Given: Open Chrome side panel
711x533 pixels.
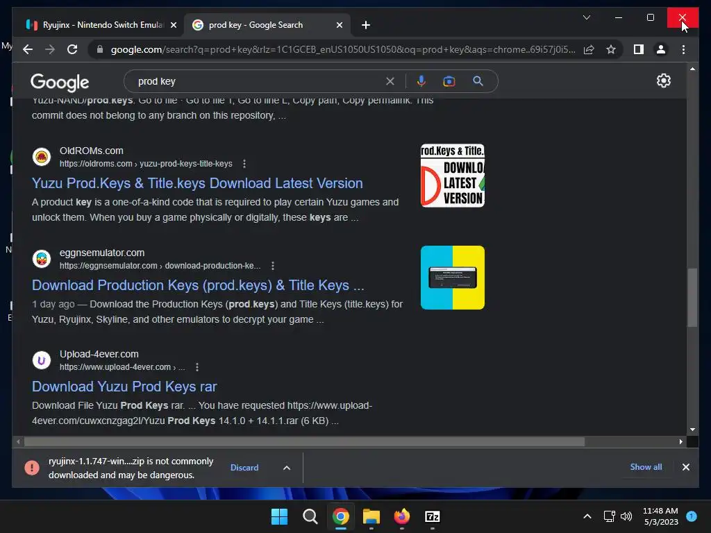Looking at the screenshot, I should pyautogui.click(x=639, y=49).
